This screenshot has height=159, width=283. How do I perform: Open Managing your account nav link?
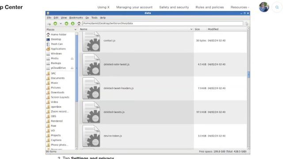pos(134,7)
